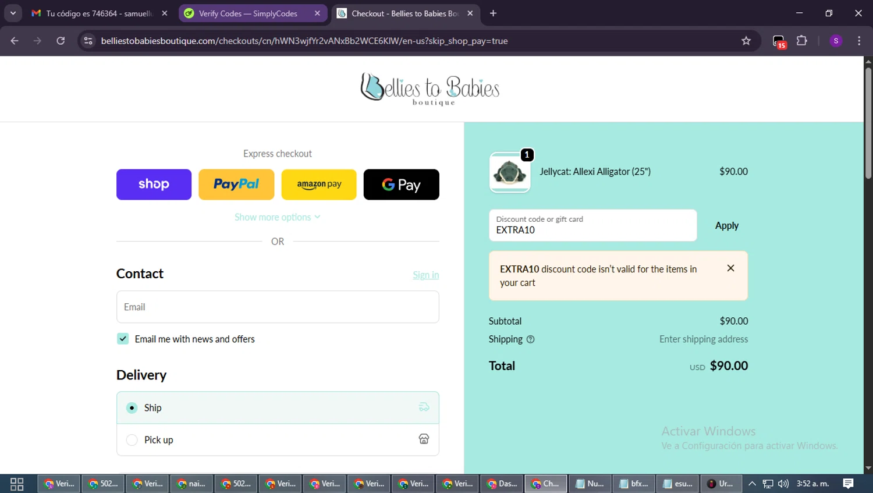873x493 pixels.
Task: Select the Checkout - Bellies to Babies tab
Action: pos(404,13)
